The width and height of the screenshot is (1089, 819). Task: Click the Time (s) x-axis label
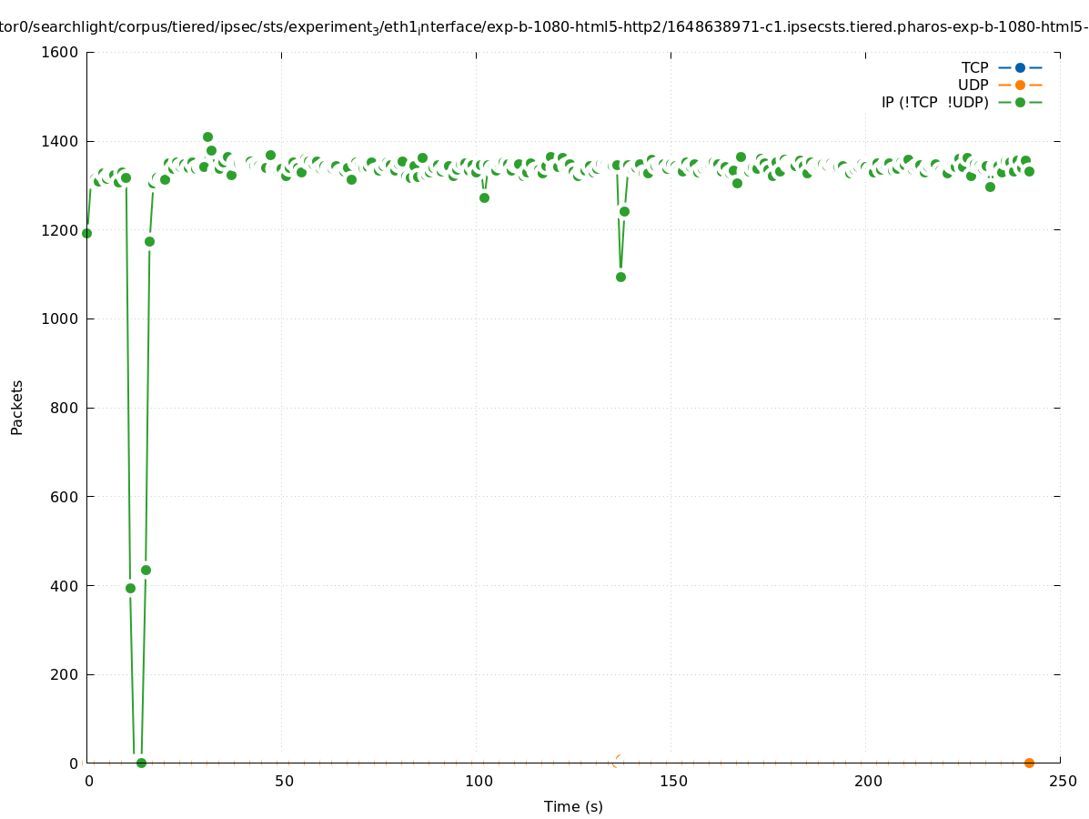(573, 806)
